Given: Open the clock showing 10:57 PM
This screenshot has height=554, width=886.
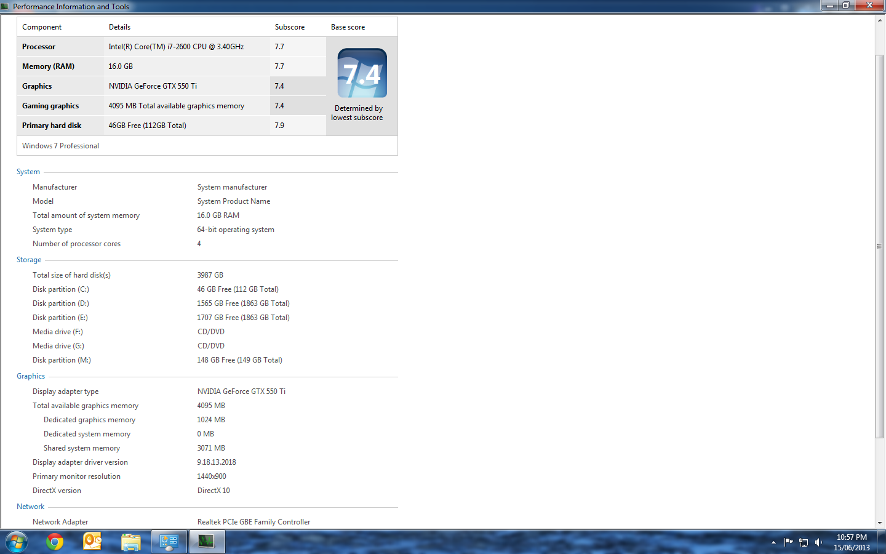Looking at the screenshot, I should (x=852, y=542).
